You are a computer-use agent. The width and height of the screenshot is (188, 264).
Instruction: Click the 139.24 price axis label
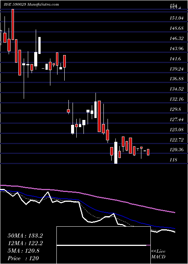177,69
